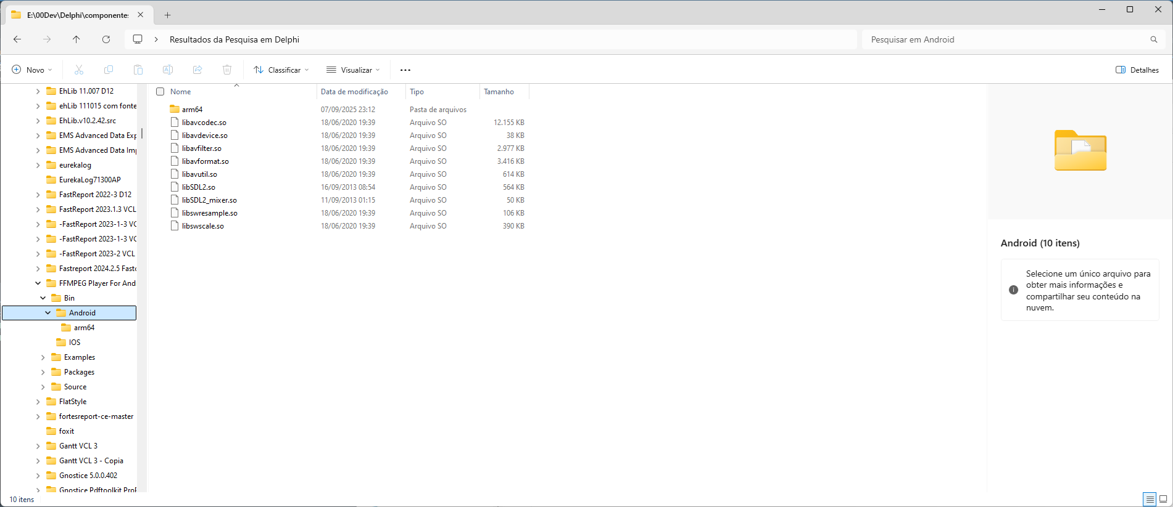This screenshot has width=1173, height=507.
Task: Select the libavutil.so file
Action: [x=199, y=174]
